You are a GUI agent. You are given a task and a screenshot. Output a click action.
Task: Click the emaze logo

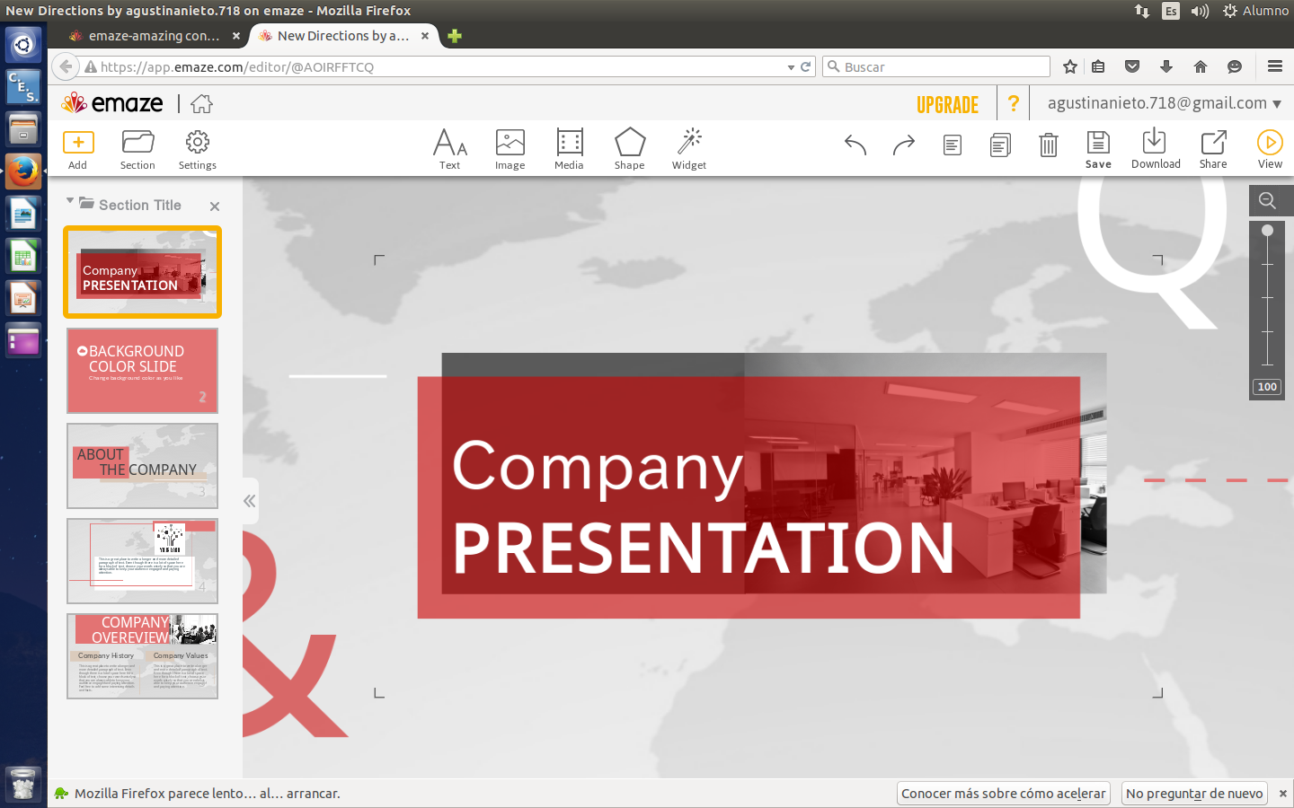tap(112, 103)
